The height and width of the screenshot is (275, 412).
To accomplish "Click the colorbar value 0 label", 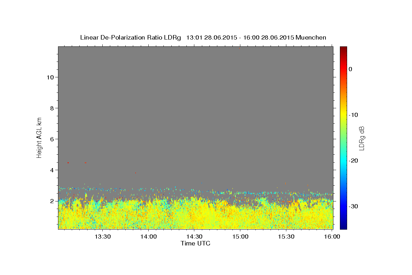I will (x=350, y=69).
